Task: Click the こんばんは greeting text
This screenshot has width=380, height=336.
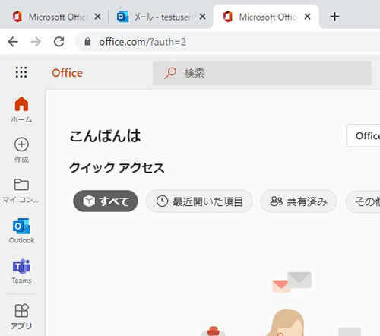Action: (x=105, y=136)
